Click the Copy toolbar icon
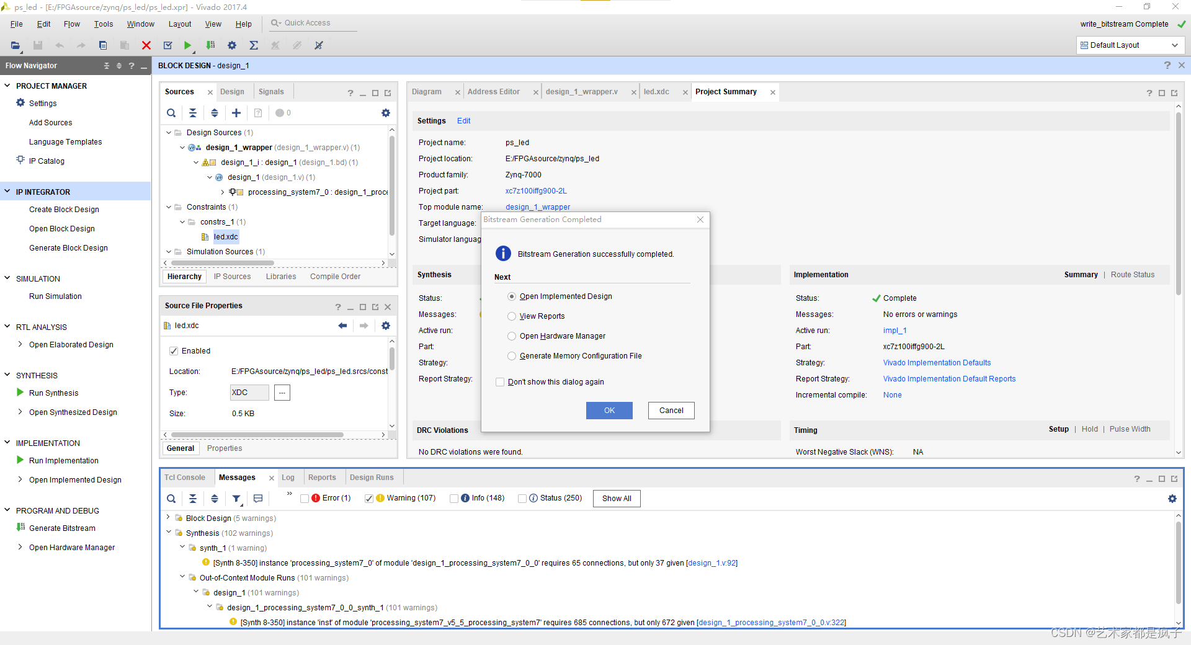 pyautogui.click(x=103, y=45)
